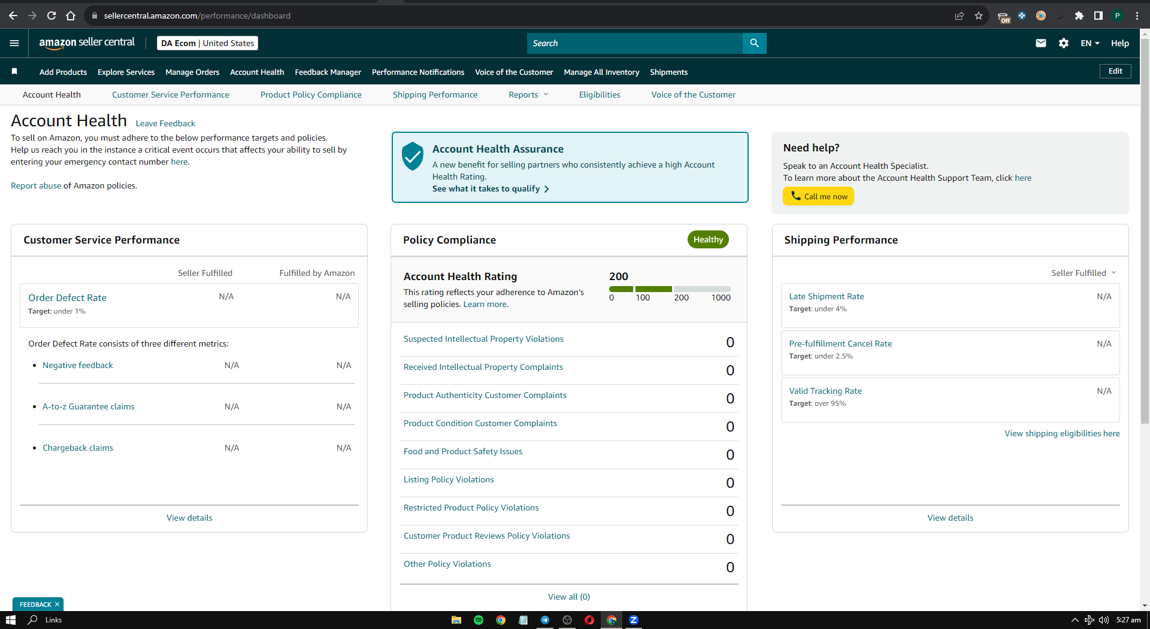Click the Leave Feedback link

pyautogui.click(x=165, y=123)
